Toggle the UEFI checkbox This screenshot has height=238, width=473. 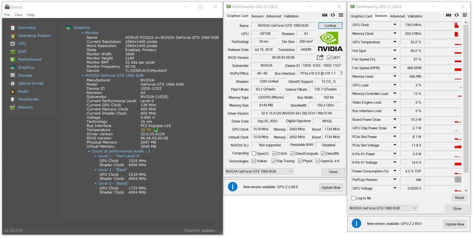pyautogui.click(x=329, y=58)
